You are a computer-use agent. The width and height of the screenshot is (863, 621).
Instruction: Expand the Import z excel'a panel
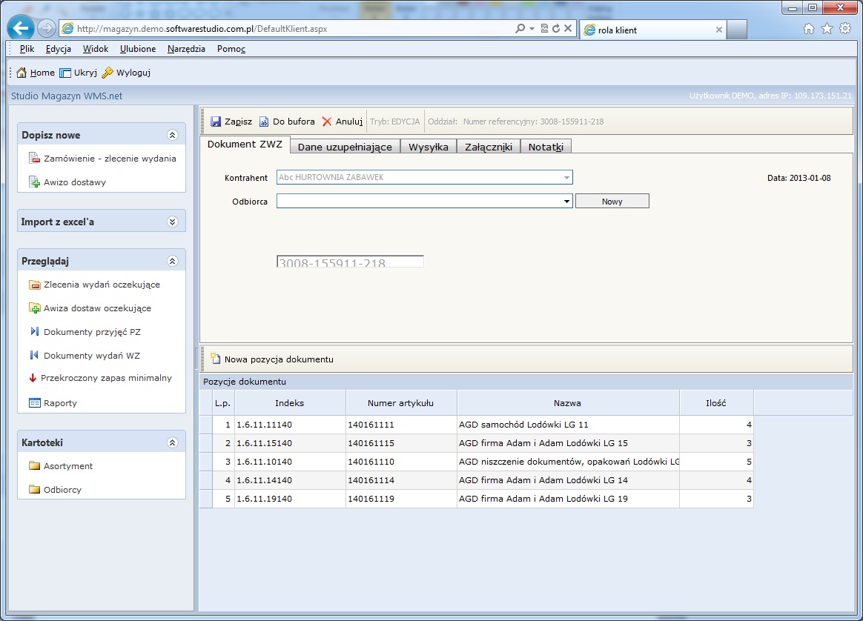172,222
